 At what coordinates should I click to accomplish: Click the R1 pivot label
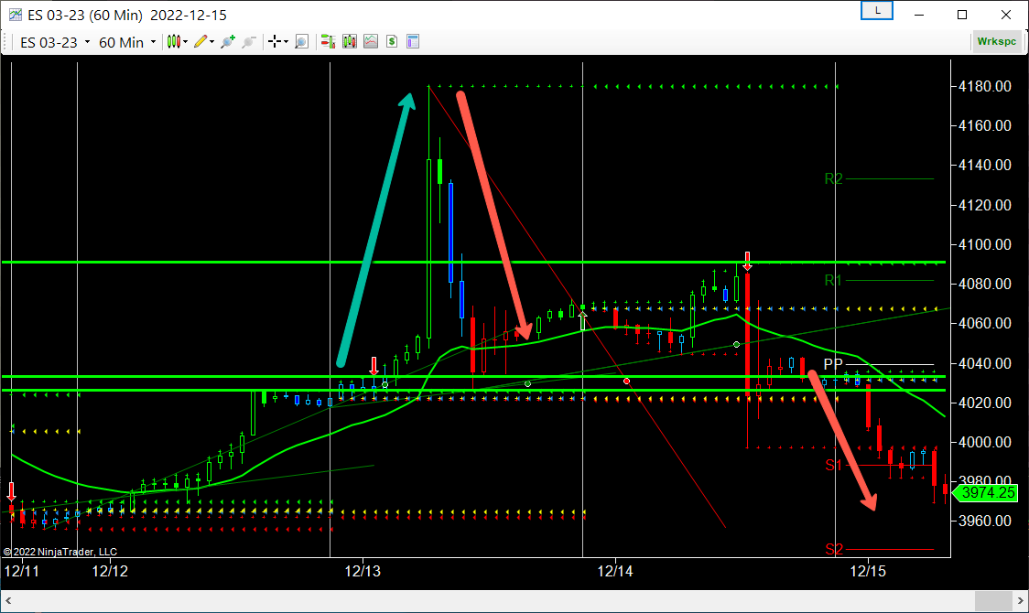833,281
